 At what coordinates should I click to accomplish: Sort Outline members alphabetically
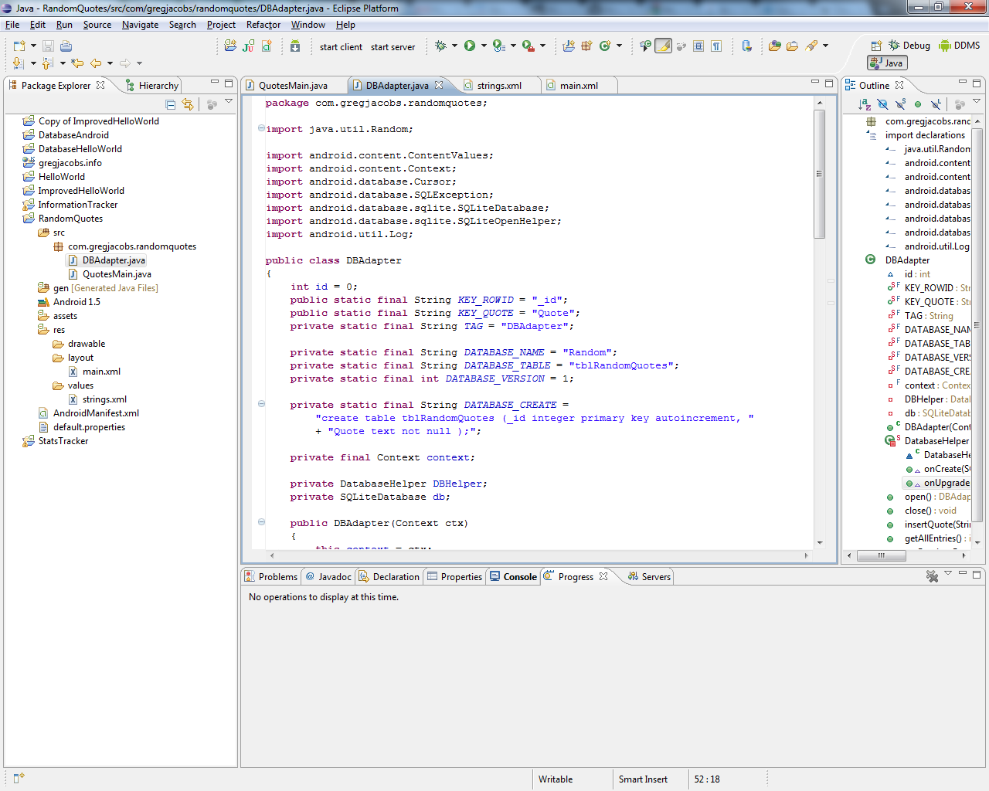tap(864, 104)
